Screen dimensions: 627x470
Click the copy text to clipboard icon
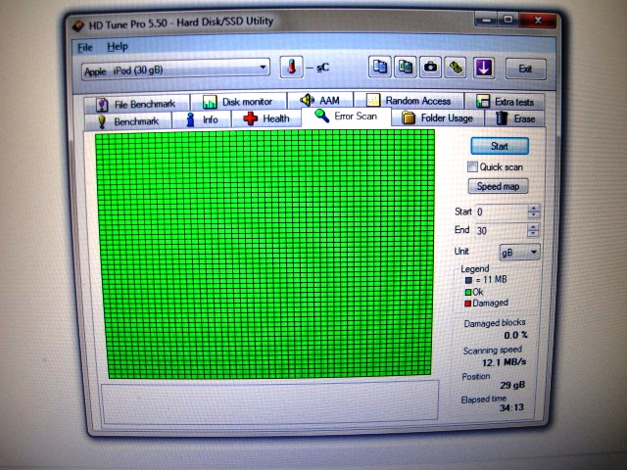click(380, 68)
